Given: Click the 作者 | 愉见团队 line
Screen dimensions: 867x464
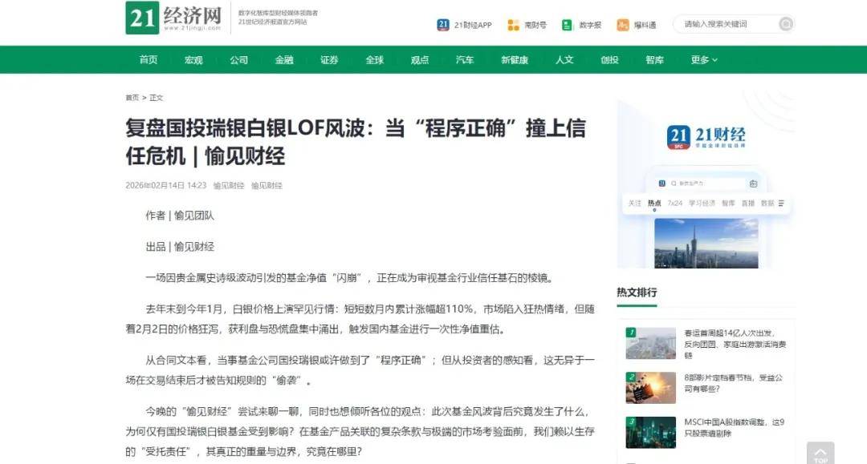Looking at the screenshot, I should [x=180, y=216].
